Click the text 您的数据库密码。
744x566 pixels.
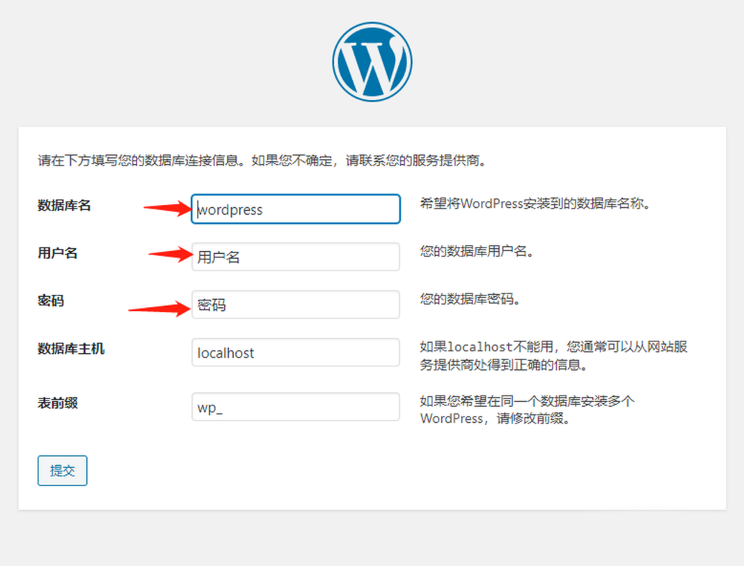(x=470, y=299)
